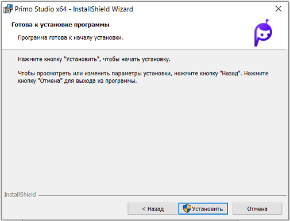Image resolution: width=290 pixels, height=221 pixels.
Task: Open the installer system menu icon in title bar
Action: click(x=8, y=9)
